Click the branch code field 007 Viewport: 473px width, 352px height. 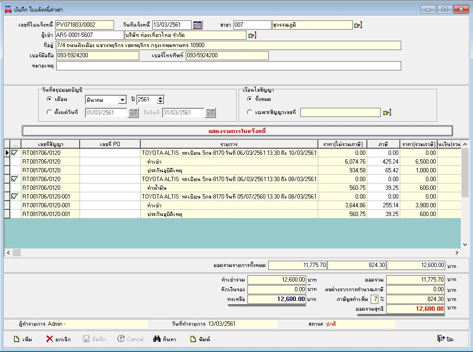pyautogui.click(x=252, y=25)
